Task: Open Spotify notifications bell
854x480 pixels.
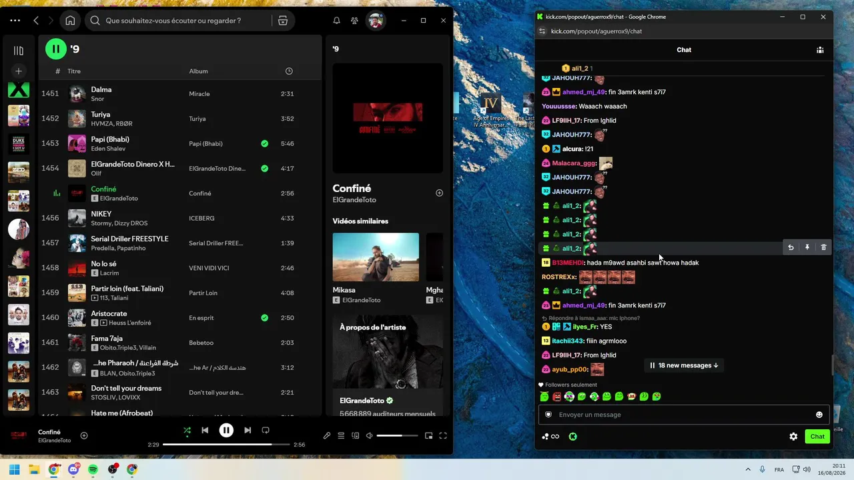Action: point(337,21)
